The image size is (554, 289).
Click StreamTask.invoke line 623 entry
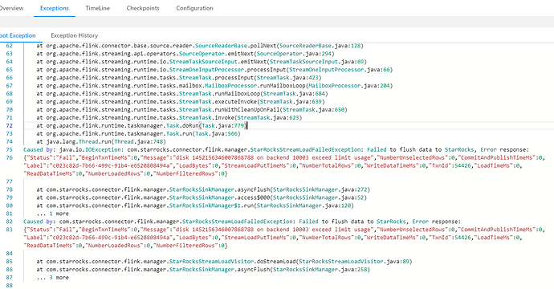[169, 118]
